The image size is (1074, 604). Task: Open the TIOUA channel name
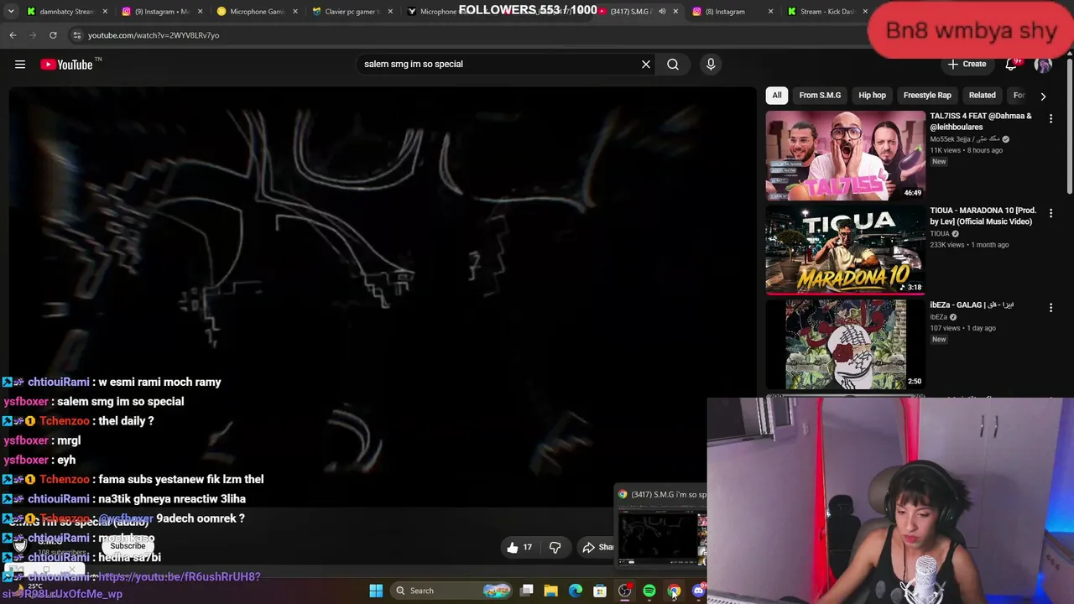[x=940, y=234]
